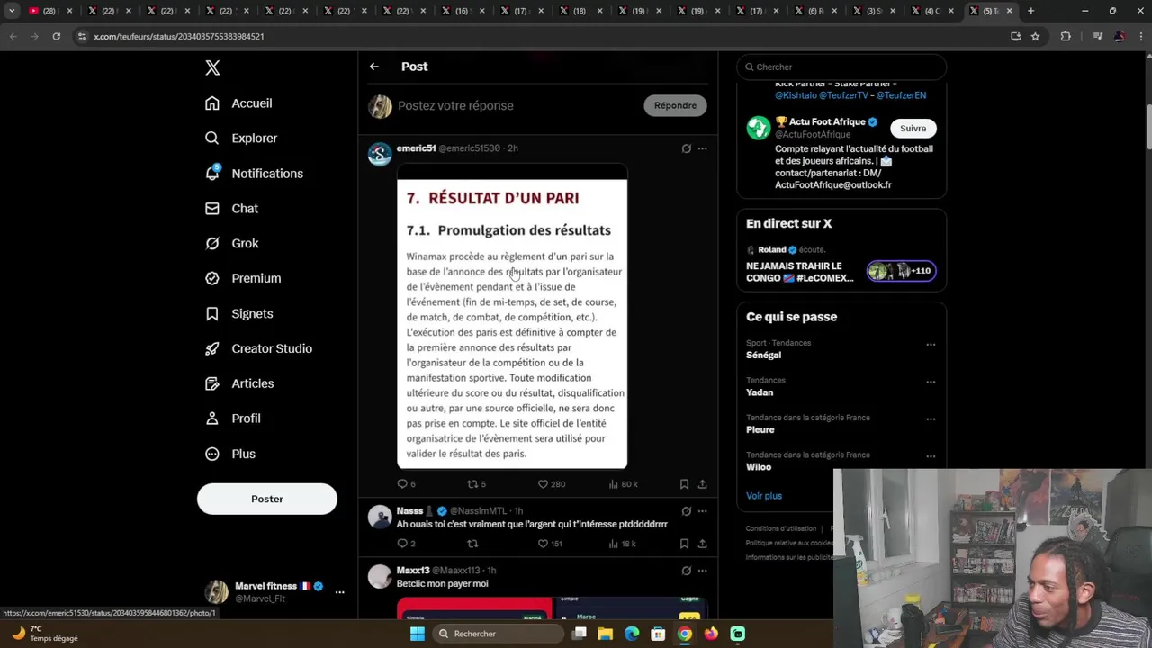Click Grok icon on Nasss post
Viewport: 1152px width, 648px height.
click(686, 511)
